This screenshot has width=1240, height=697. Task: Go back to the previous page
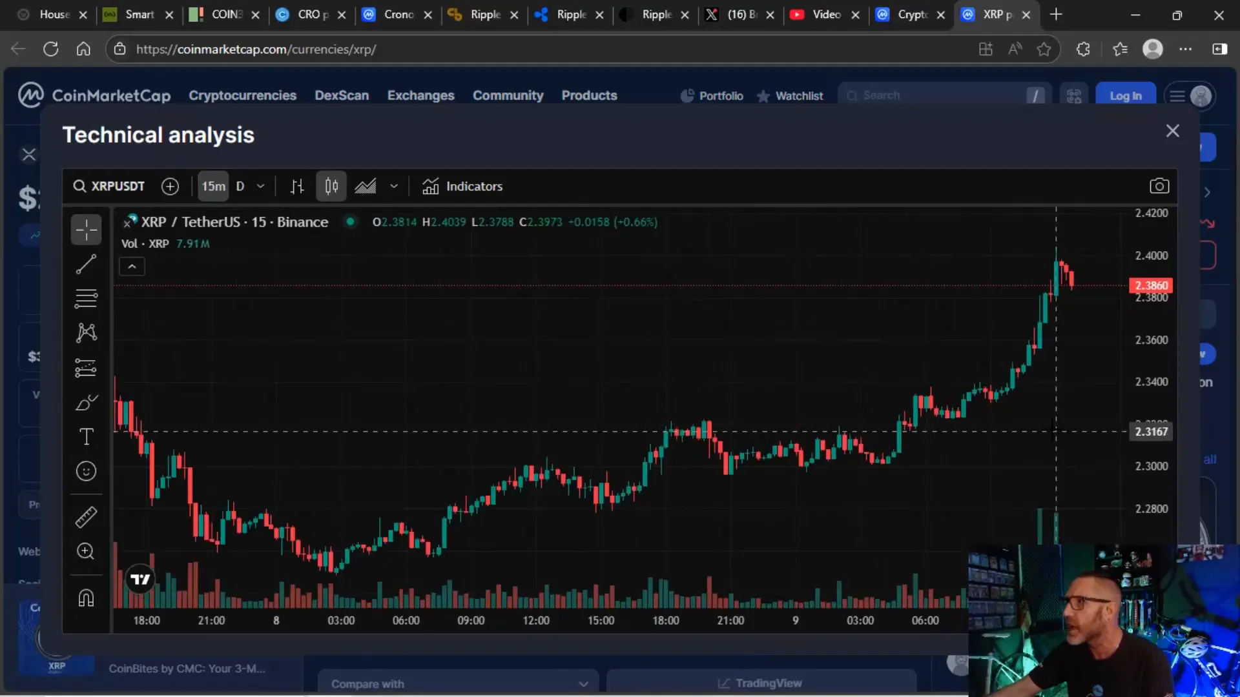point(18,49)
